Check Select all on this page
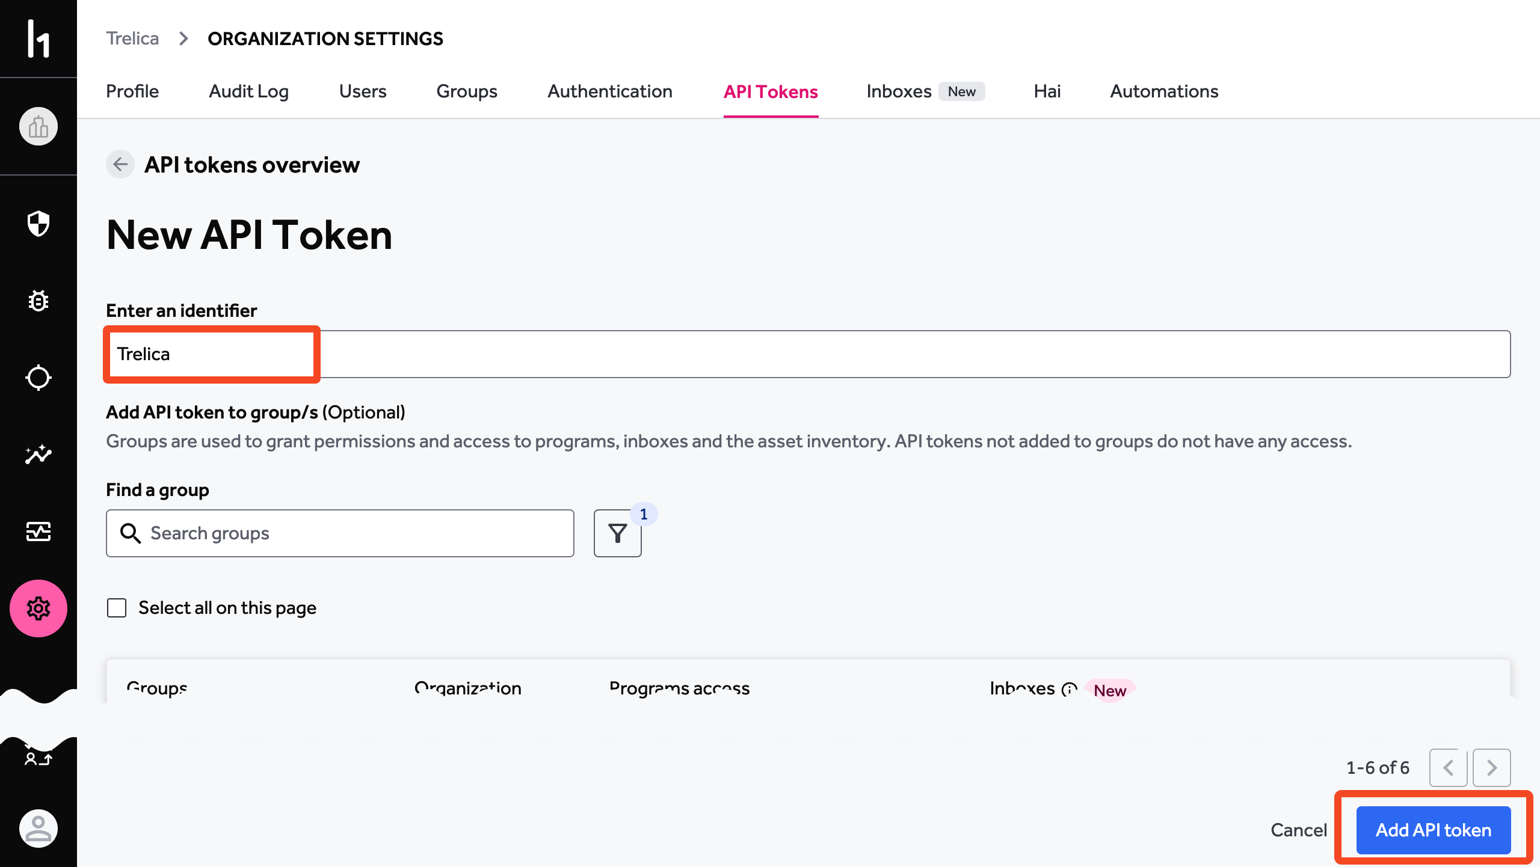The height and width of the screenshot is (867, 1540). [x=117, y=608]
